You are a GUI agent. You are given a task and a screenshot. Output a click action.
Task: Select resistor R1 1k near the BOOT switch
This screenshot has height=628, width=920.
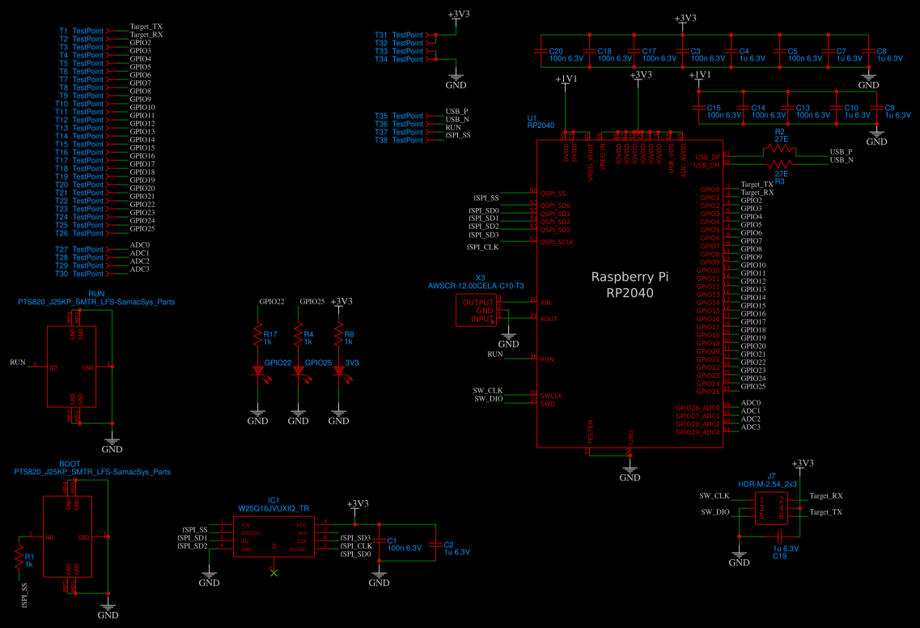(x=19, y=557)
